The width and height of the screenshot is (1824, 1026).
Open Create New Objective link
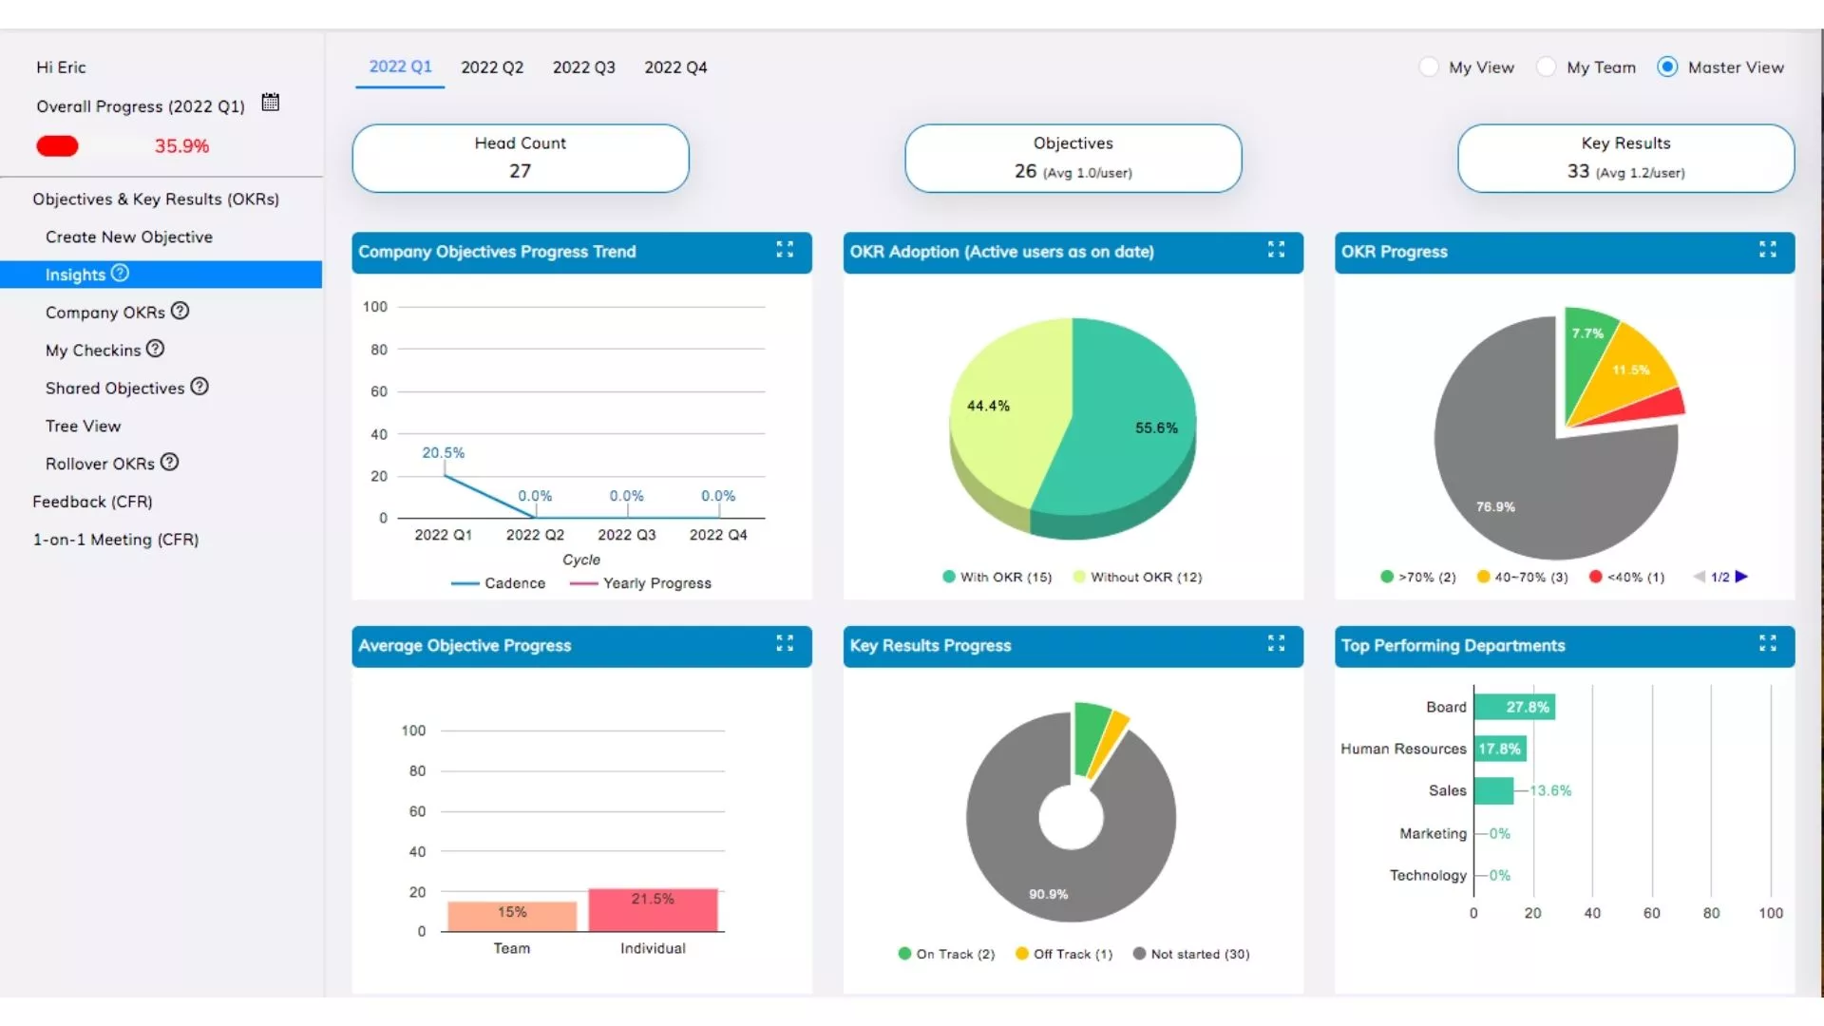[x=129, y=237]
